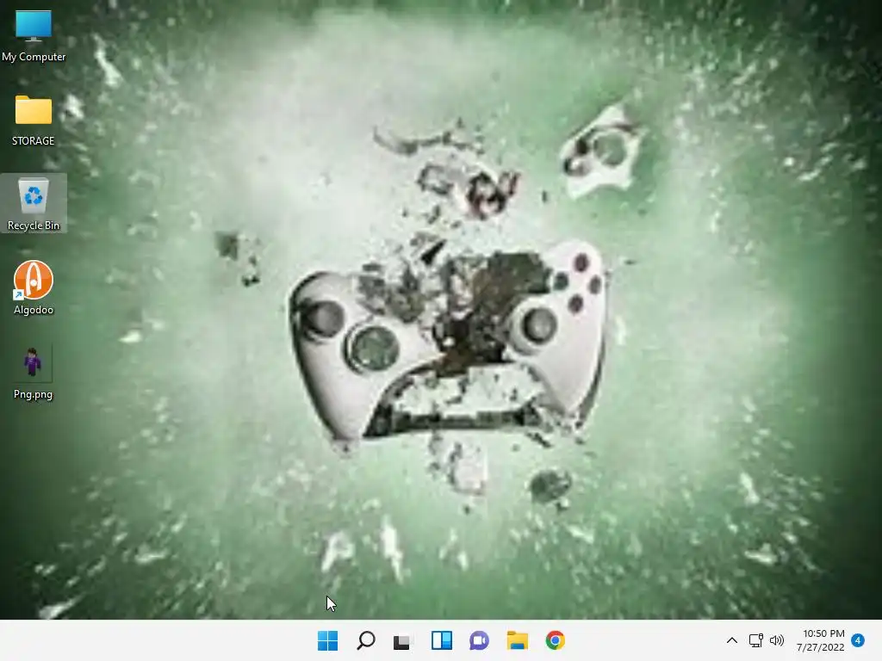Launch Google Chrome from the taskbar
This screenshot has height=661, width=882.
[x=555, y=640]
